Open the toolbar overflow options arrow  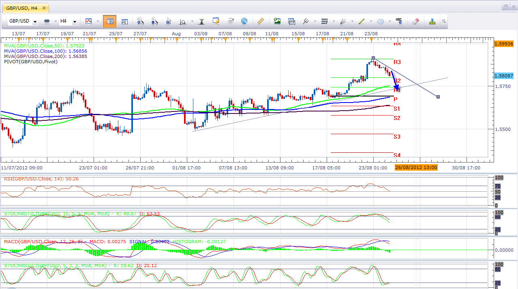click(x=444, y=21)
